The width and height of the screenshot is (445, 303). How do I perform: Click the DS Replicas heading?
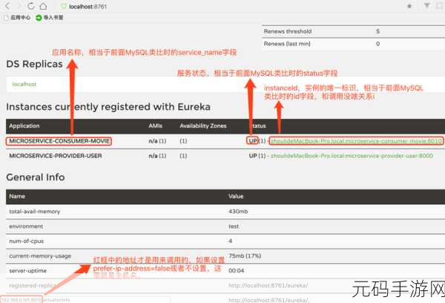(x=34, y=64)
